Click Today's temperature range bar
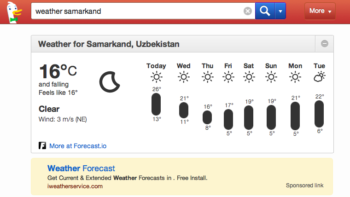Screen dimensions: 350x197 tap(157, 104)
